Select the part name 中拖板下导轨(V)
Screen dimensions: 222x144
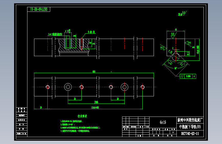[x=190, y=127]
